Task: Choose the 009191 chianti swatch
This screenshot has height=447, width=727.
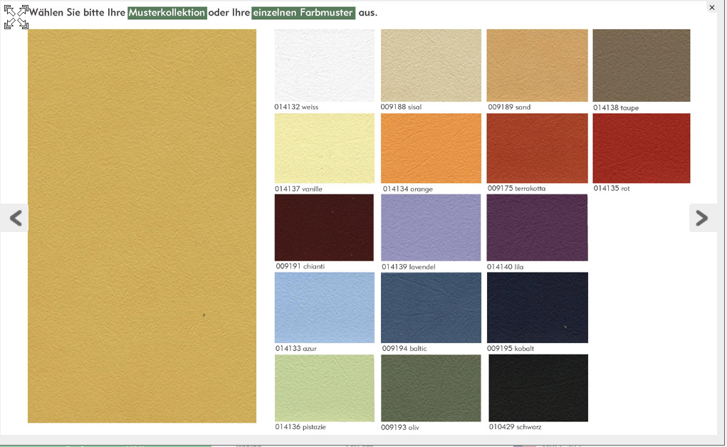Action: 324,228
